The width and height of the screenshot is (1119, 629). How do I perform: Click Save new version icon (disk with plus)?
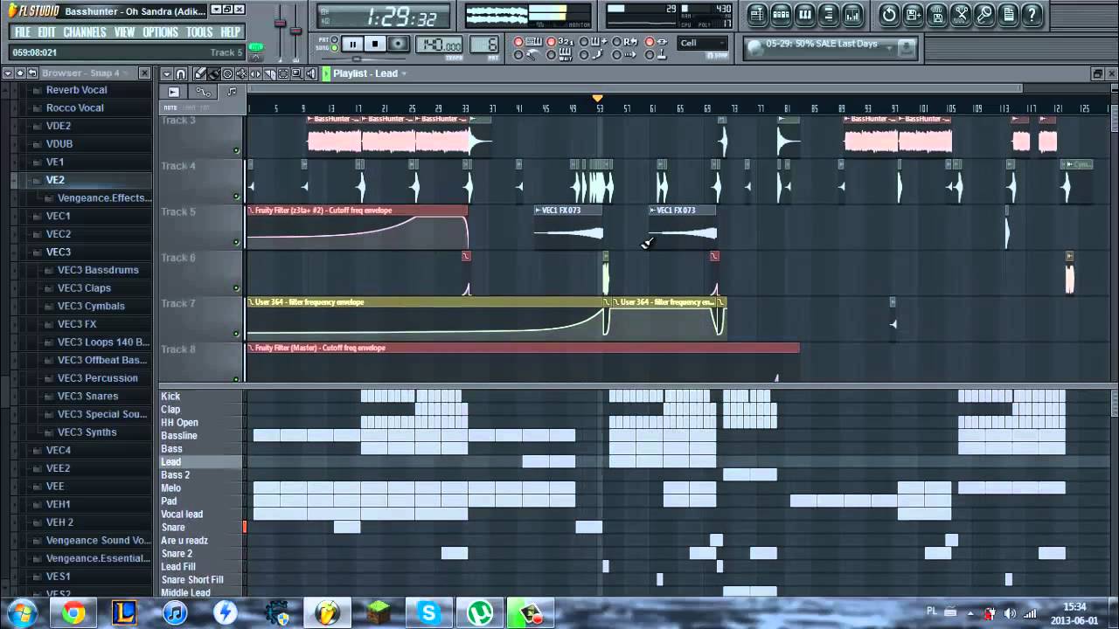[x=913, y=15]
